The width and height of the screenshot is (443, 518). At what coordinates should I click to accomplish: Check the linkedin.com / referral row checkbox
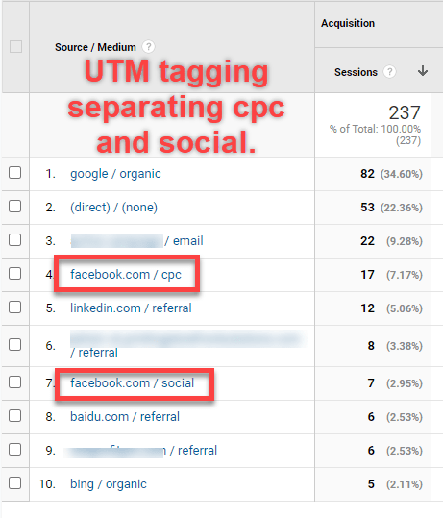(x=15, y=308)
